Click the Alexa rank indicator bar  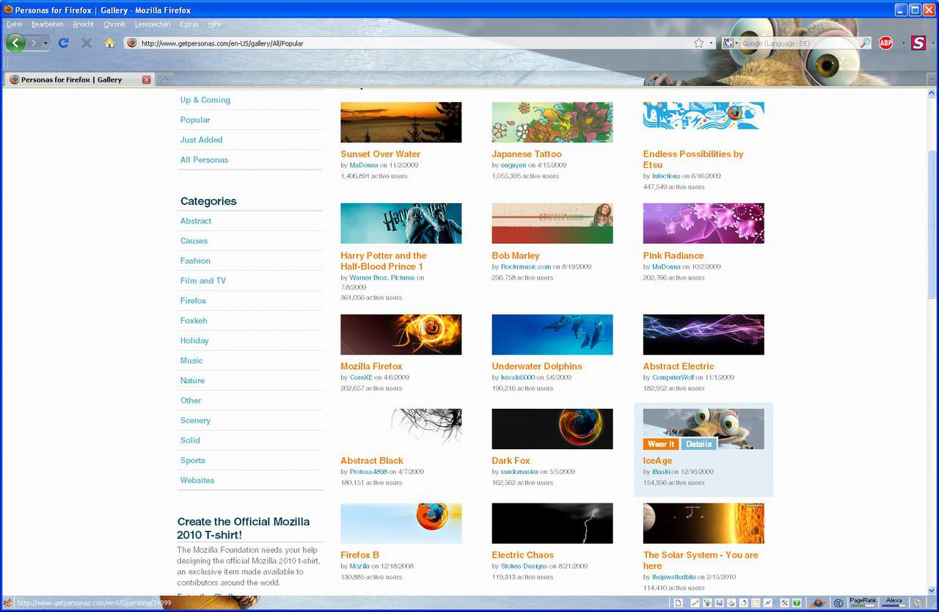[894, 602]
